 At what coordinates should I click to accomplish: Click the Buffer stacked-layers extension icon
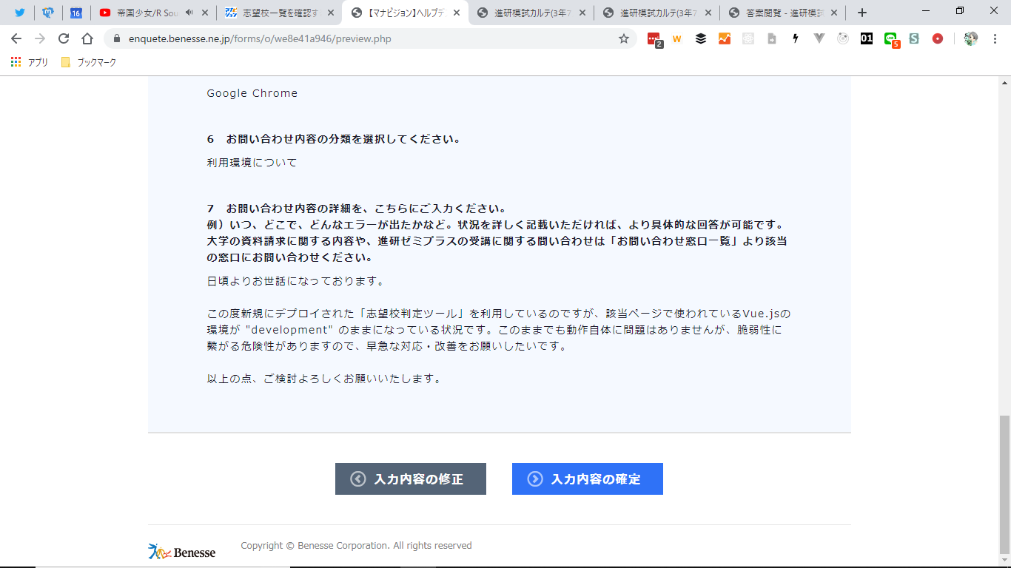coord(701,39)
